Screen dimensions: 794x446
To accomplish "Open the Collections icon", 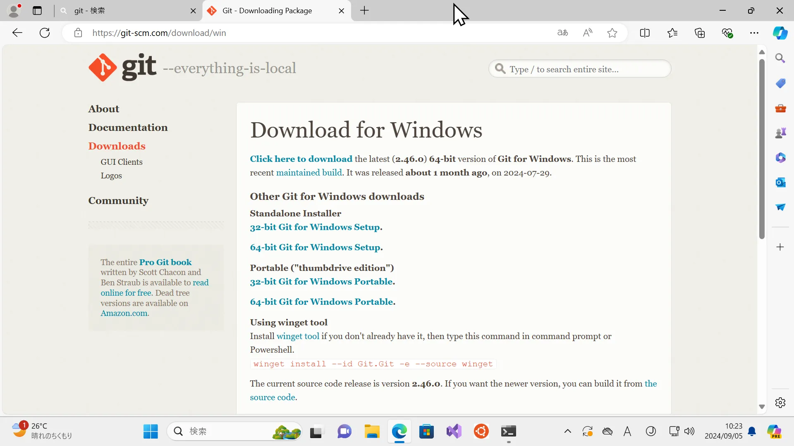I will (x=700, y=33).
